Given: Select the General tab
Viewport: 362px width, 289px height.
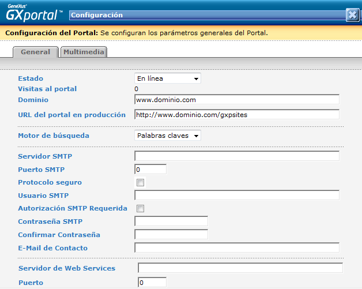Looking at the screenshot, I should (x=35, y=52).
